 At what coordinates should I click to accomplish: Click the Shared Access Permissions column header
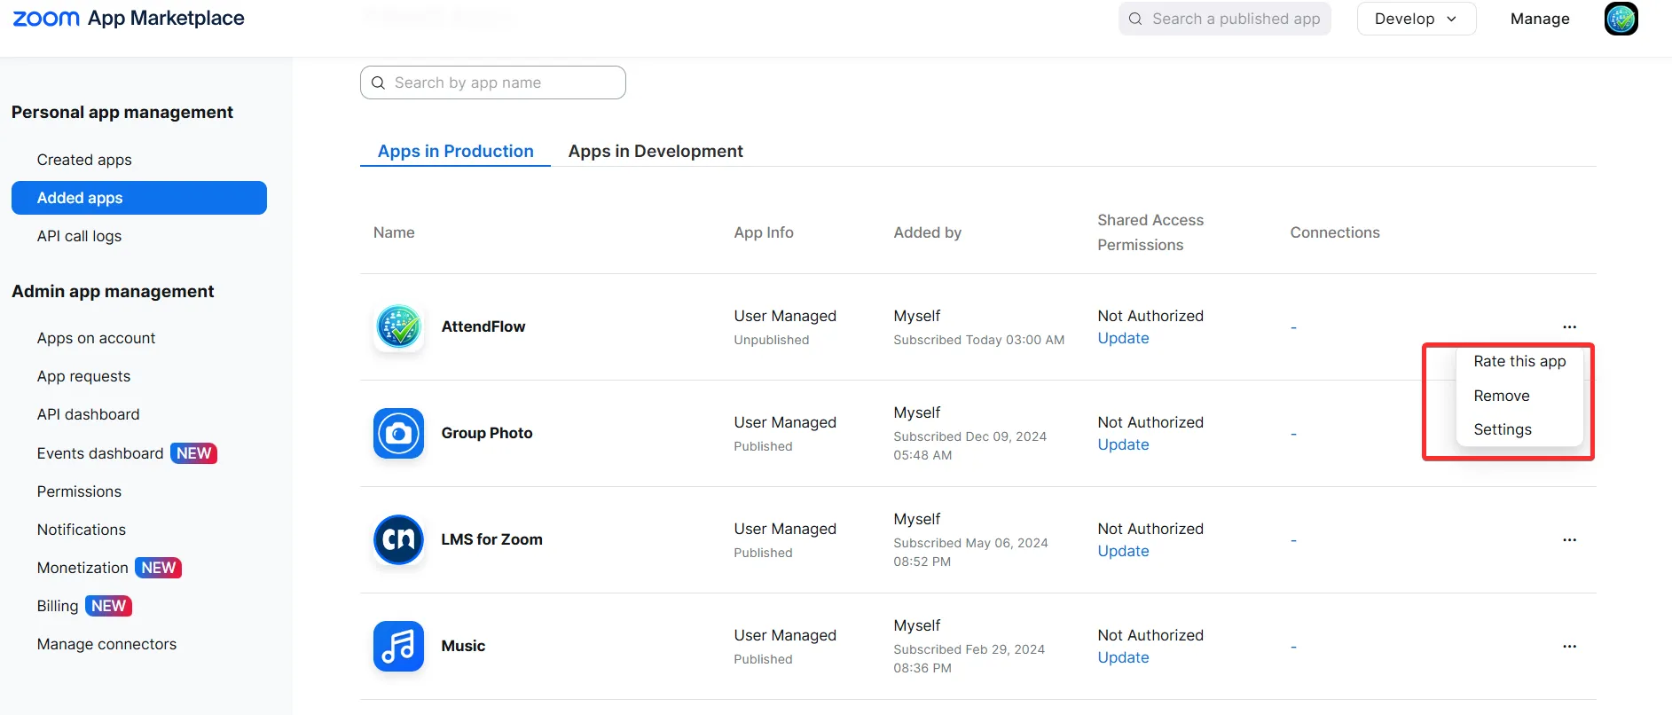[1150, 232]
